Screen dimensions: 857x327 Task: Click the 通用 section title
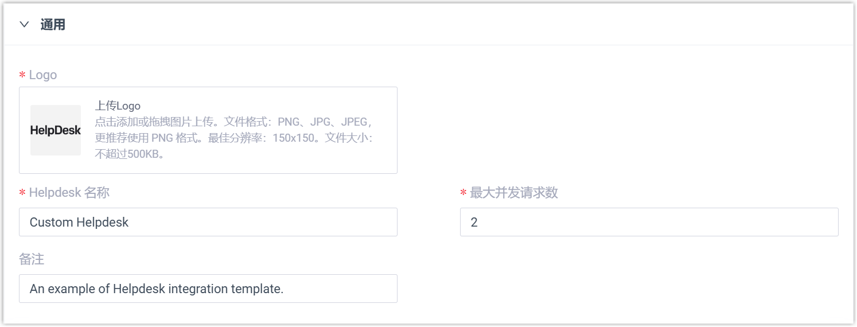tap(53, 25)
